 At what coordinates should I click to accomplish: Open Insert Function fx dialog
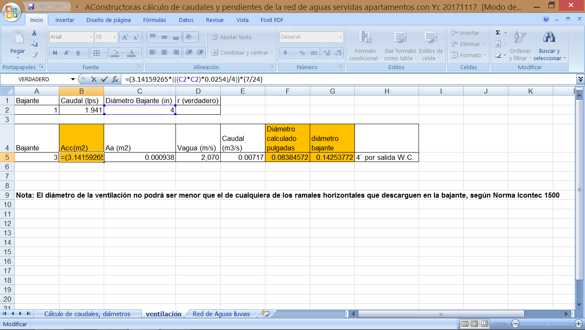click(115, 79)
